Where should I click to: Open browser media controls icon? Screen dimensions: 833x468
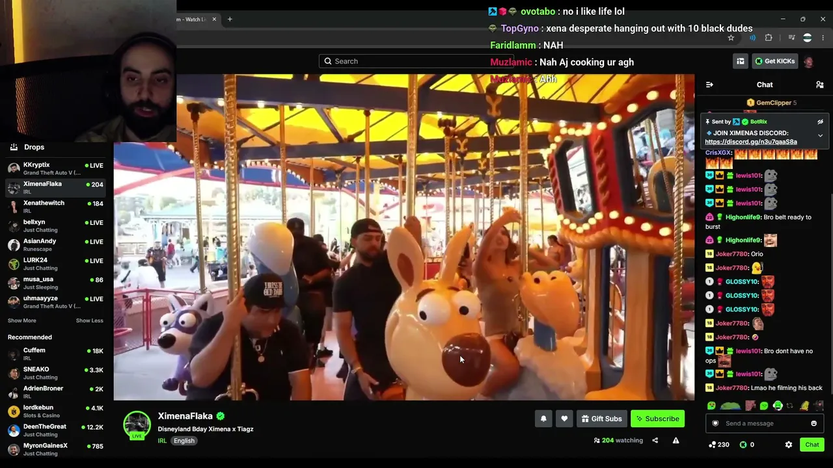(791, 38)
